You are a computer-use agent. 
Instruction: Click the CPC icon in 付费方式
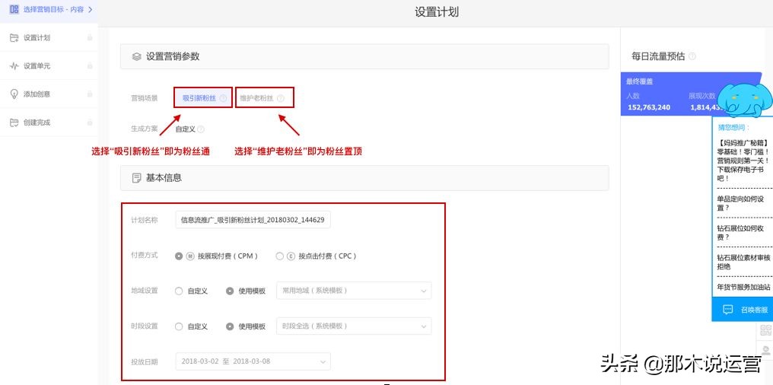point(291,256)
